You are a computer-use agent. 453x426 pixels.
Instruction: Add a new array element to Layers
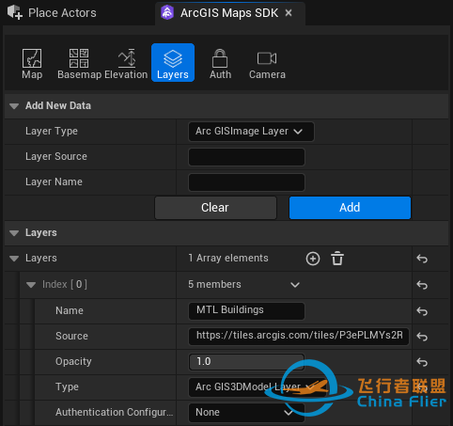(313, 259)
